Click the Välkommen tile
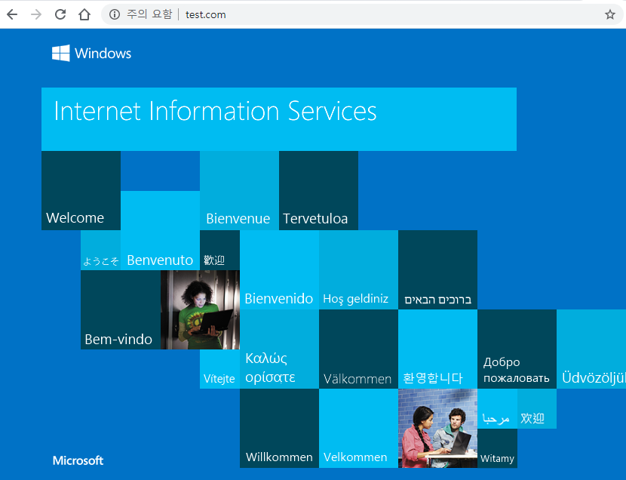This screenshot has width=626, height=480. click(x=358, y=349)
